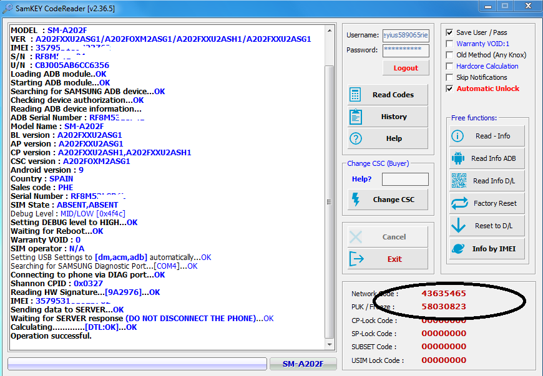
Task: Click the bottom progress bar
Action: click(x=137, y=364)
